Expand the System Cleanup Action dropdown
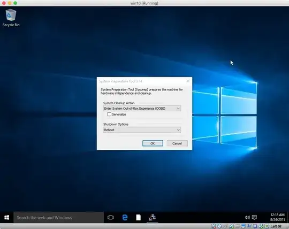Viewport: 289px width, 229px height. pyautogui.click(x=142, y=108)
